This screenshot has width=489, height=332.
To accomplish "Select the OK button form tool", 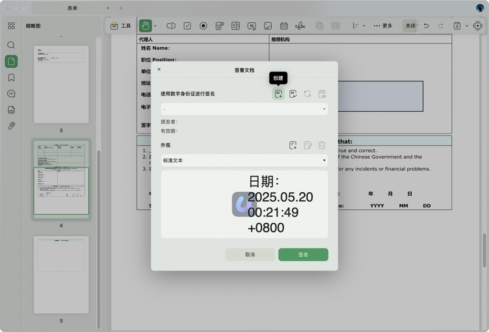I will click(x=252, y=26).
